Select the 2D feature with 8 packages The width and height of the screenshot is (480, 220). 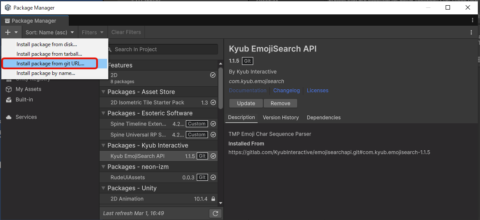(x=159, y=78)
